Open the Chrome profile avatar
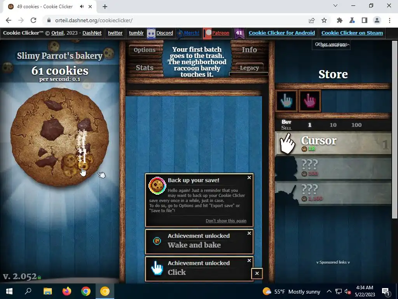The image size is (398, 299). point(377,20)
